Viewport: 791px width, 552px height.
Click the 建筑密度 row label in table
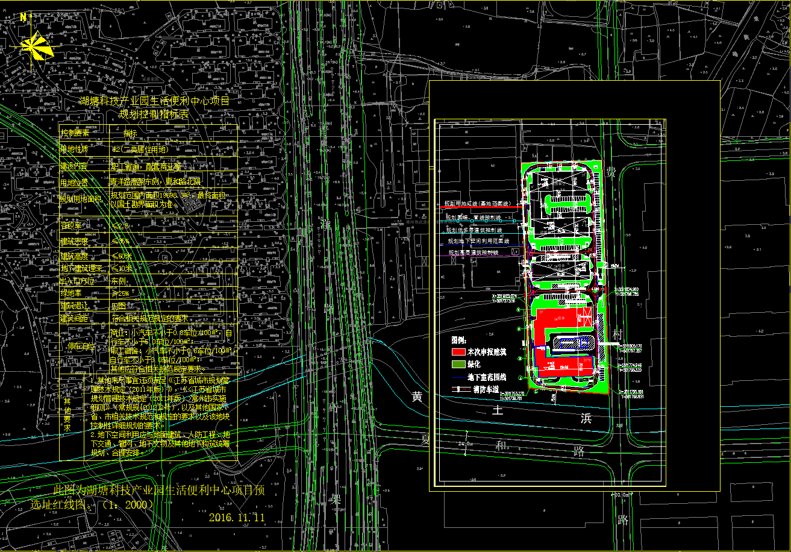pos(74,241)
